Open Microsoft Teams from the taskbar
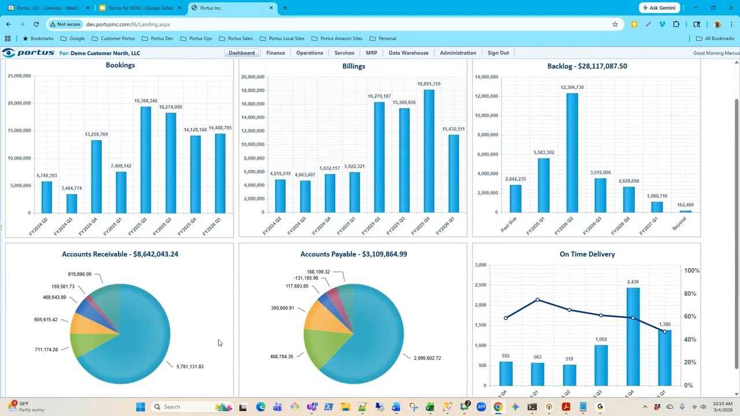 coord(277,407)
